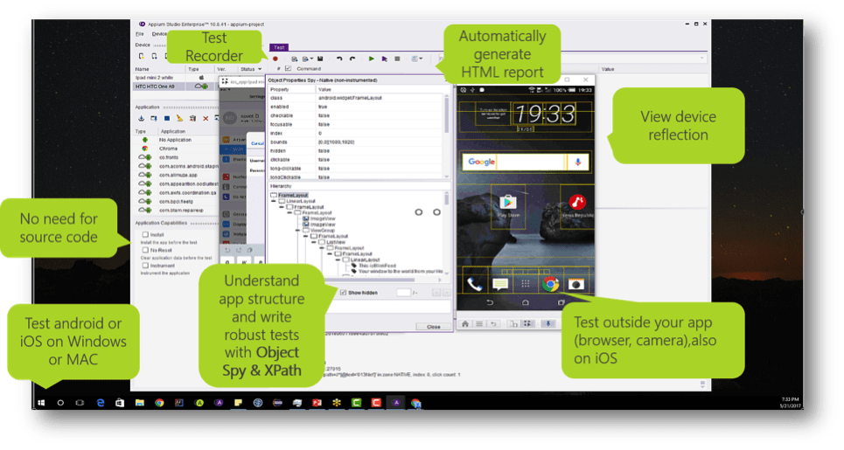The image size is (844, 450).
Task: Tap the Phone dialer icon on device
Action: (x=475, y=284)
